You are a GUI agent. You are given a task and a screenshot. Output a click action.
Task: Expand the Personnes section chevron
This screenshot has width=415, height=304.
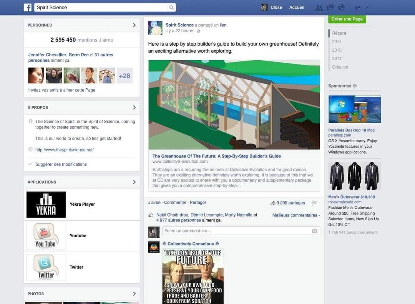(134, 25)
